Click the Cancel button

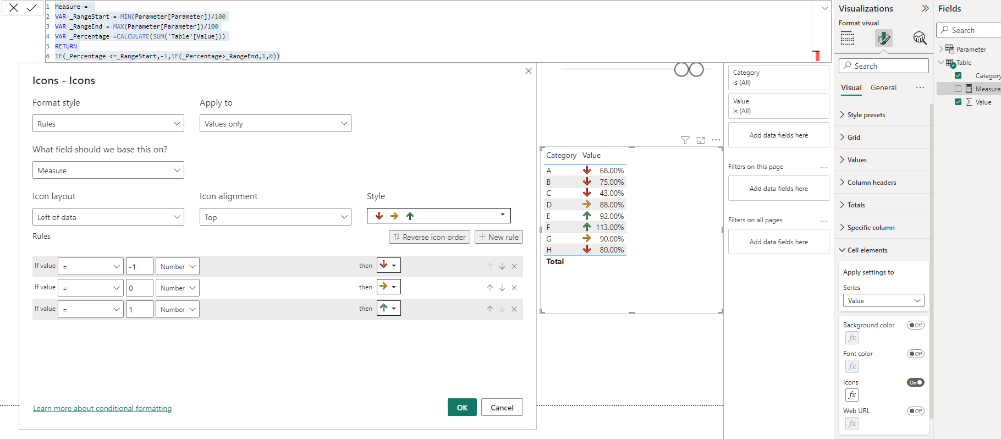click(502, 408)
